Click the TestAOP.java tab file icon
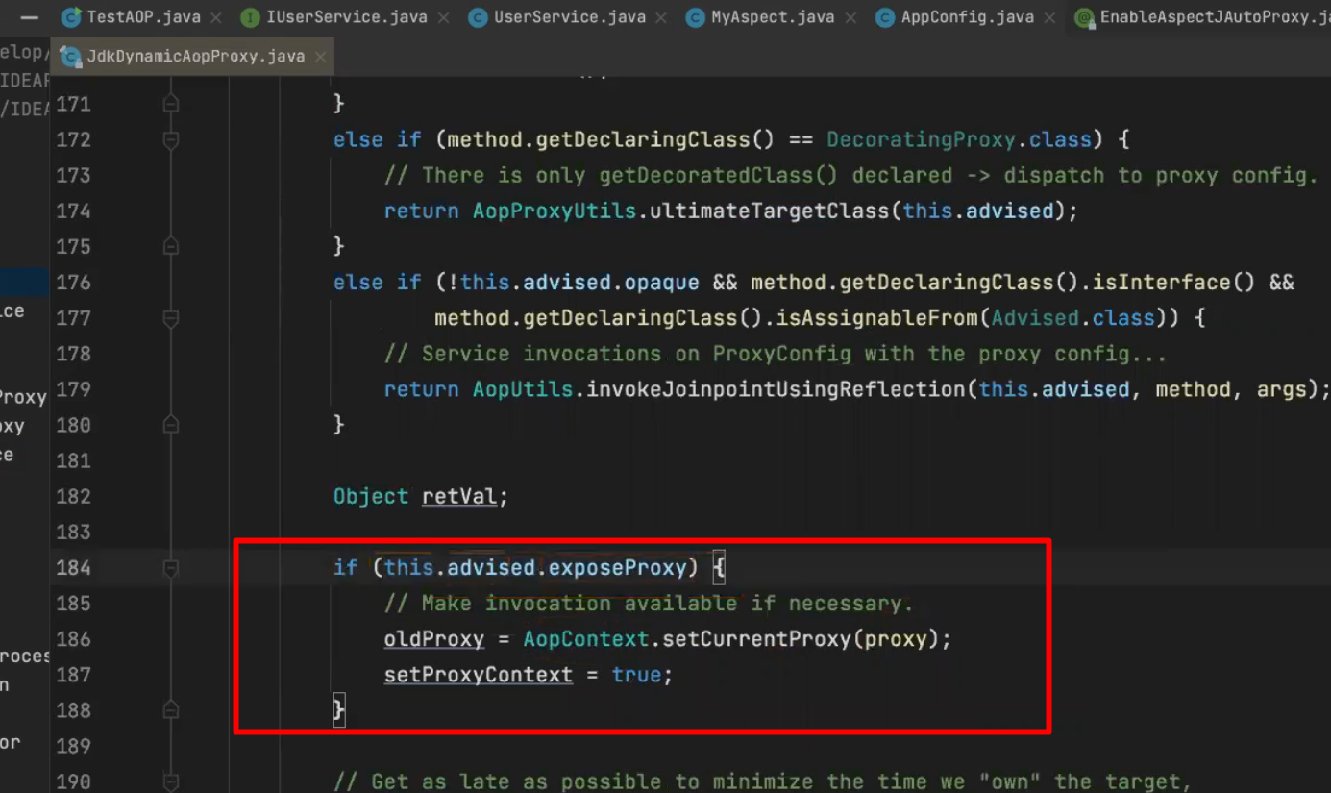 tap(71, 17)
